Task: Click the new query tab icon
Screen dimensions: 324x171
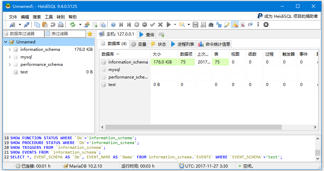Action: pos(161,34)
